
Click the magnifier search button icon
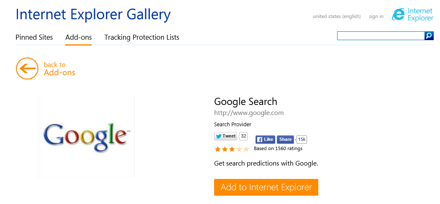(429, 36)
